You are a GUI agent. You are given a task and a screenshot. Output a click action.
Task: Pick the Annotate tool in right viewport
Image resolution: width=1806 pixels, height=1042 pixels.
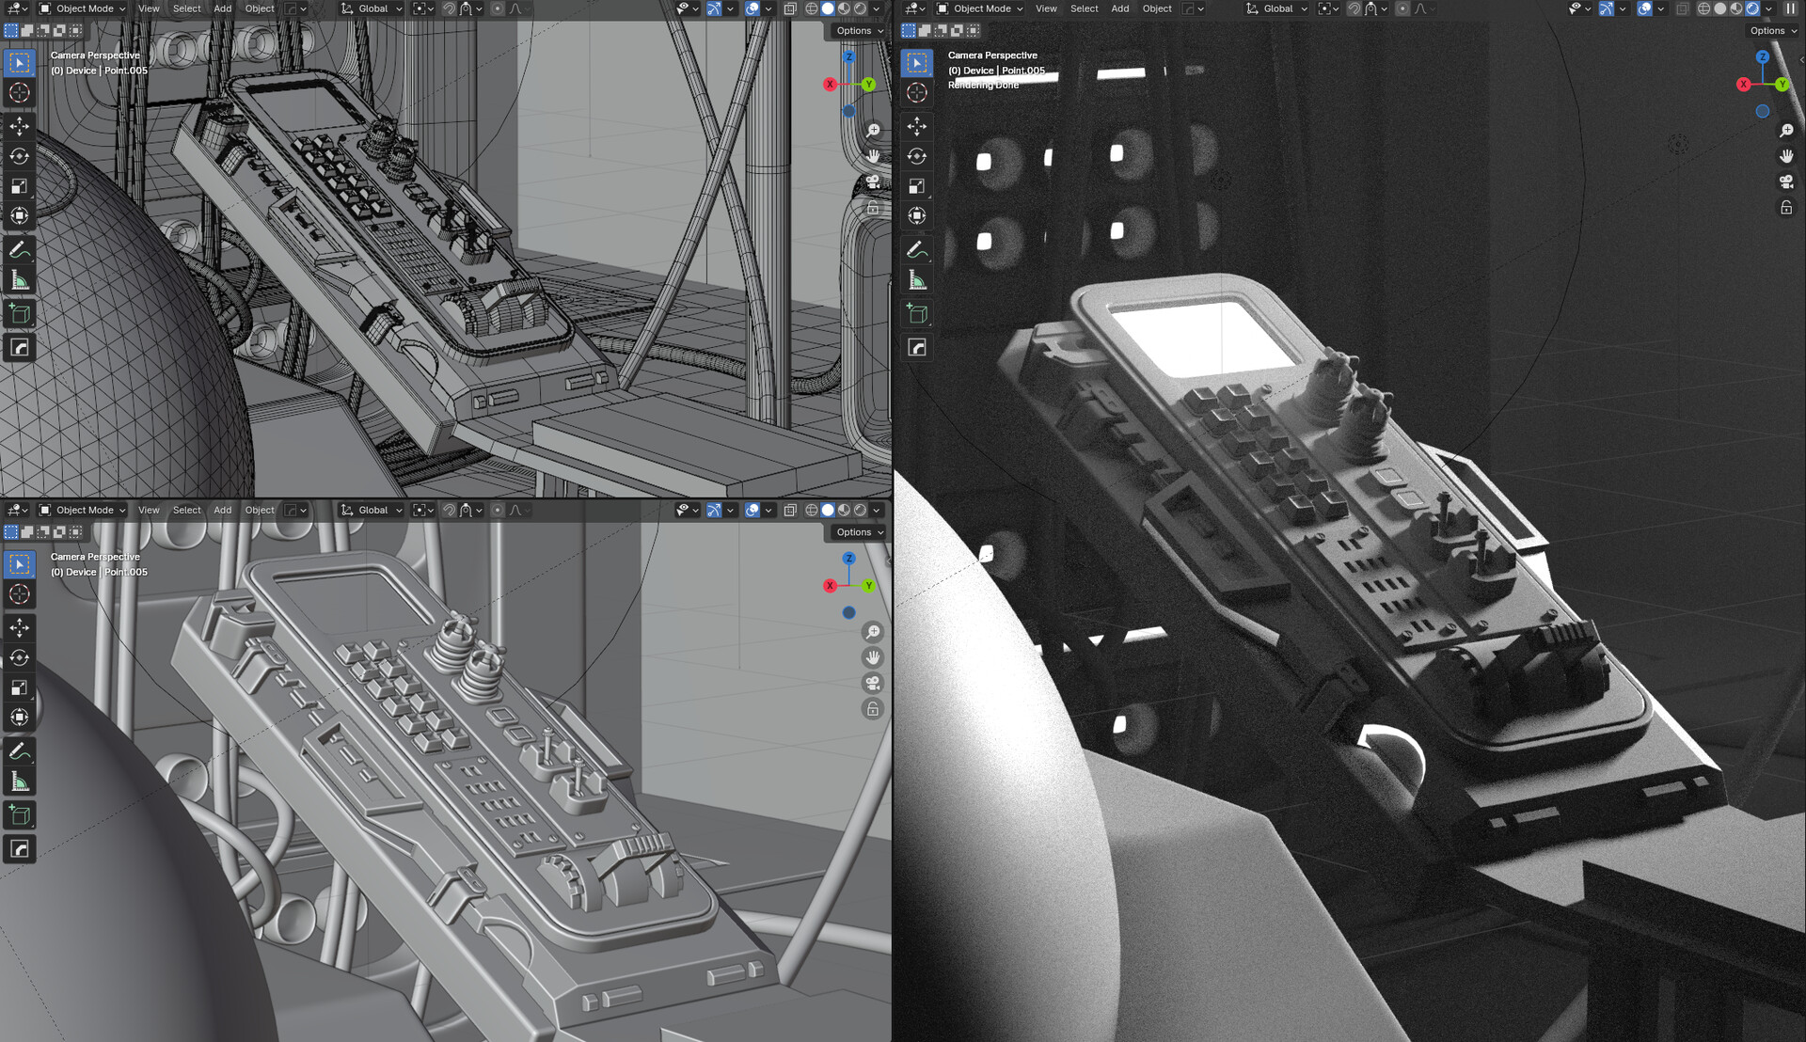click(917, 250)
